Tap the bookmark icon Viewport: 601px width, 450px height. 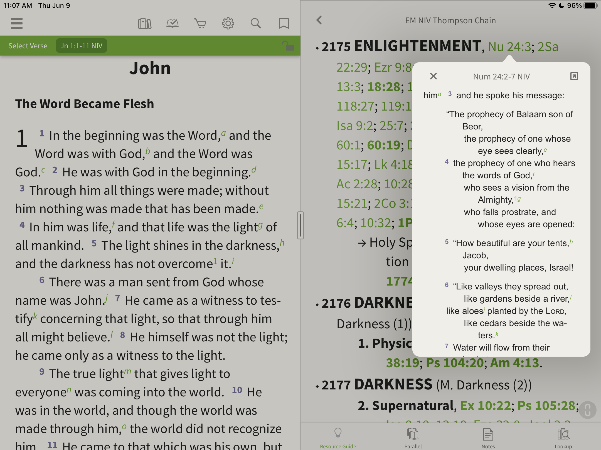pos(284,23)
